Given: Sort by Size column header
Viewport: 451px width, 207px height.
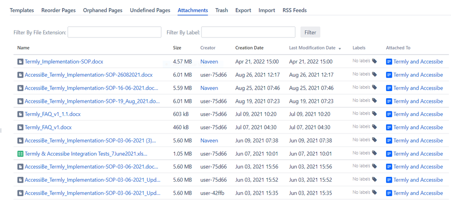Looking at the screenshot, I should tap(177, 48).
